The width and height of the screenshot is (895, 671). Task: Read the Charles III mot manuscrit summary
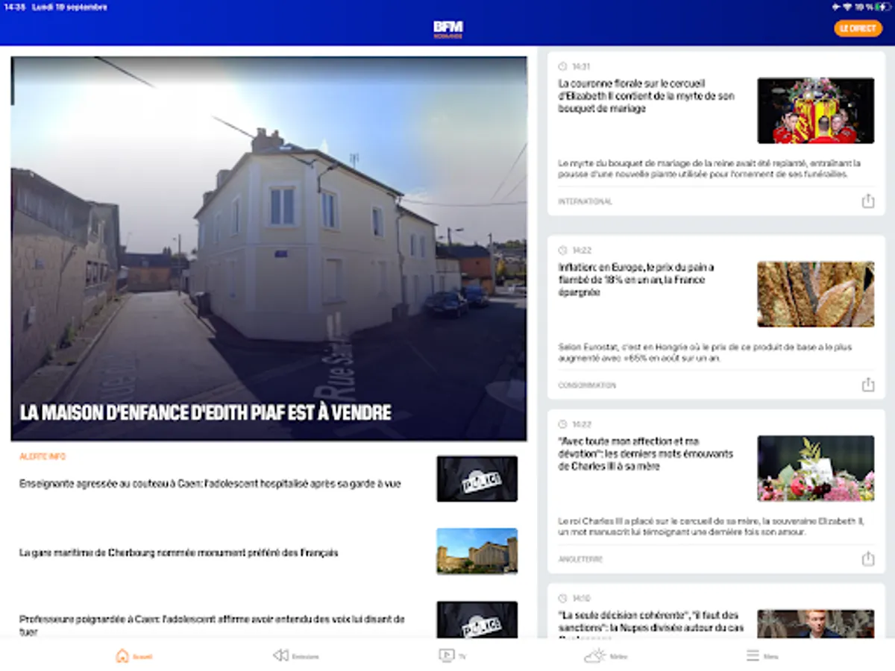pos(711,526)
